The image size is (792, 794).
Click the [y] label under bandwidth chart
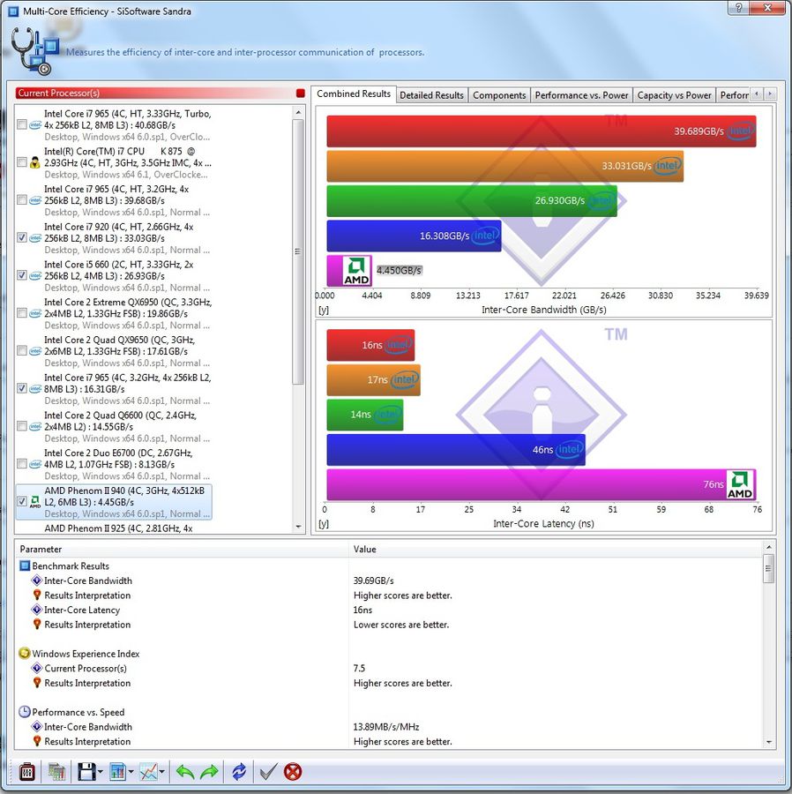click(324, 310)
